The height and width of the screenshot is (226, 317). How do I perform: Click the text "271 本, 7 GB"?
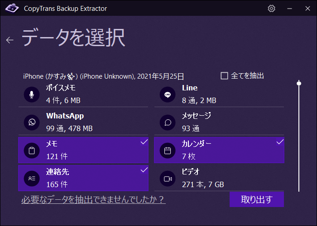click(x=203, y=184)
